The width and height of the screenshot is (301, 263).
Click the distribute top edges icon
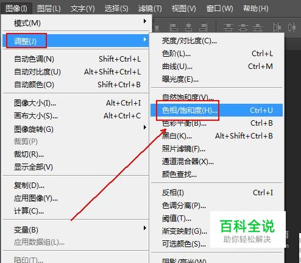pyautogui.click(x=228, y=27)
